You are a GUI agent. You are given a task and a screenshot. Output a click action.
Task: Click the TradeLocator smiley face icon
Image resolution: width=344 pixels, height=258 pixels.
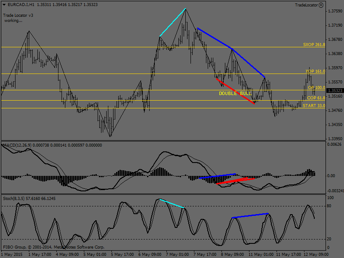click(x=321, y=5)
